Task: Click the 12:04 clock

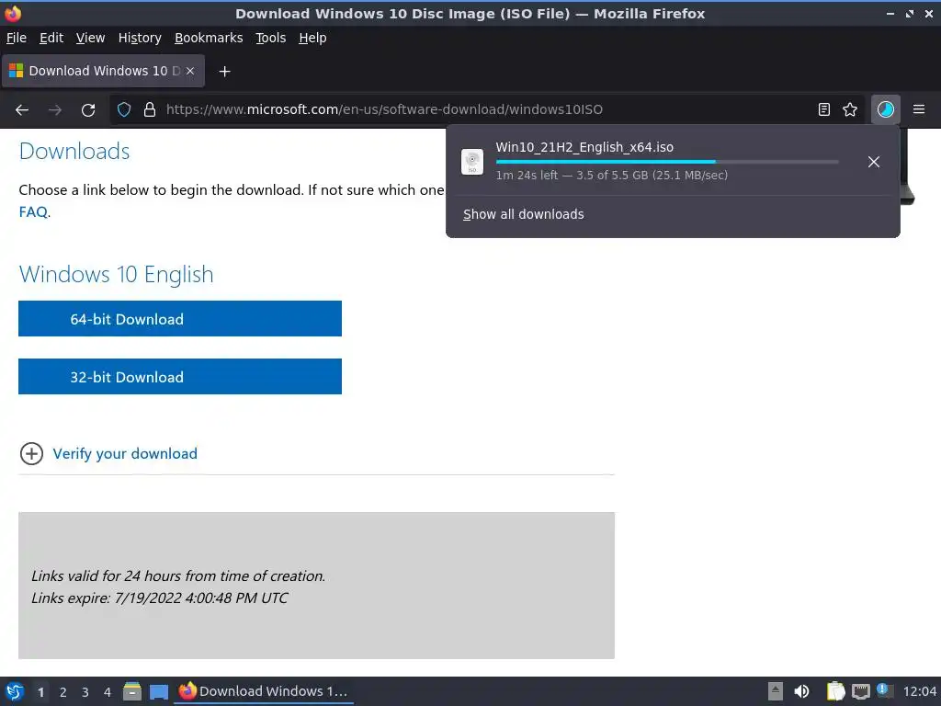Action: 919,691
